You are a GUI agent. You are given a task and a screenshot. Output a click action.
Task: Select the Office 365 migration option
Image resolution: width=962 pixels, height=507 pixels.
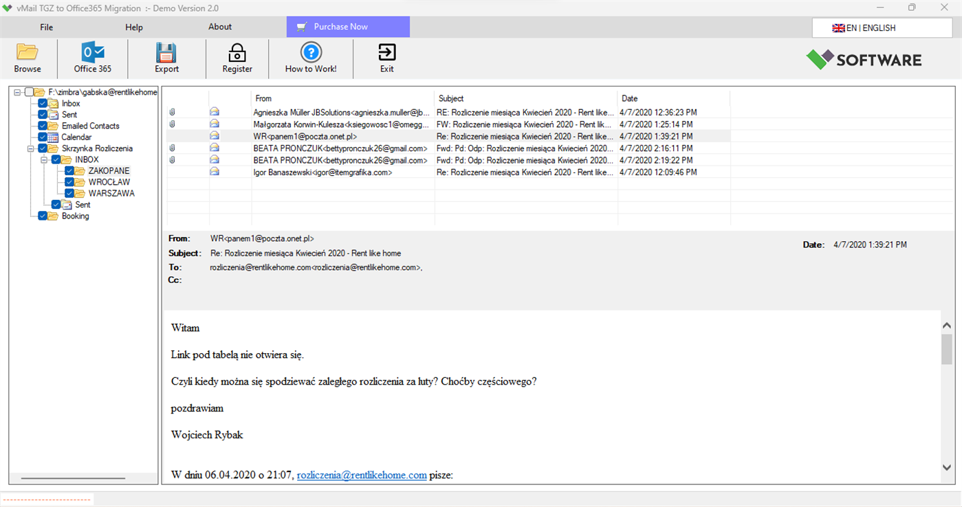(x=93, y=58)
